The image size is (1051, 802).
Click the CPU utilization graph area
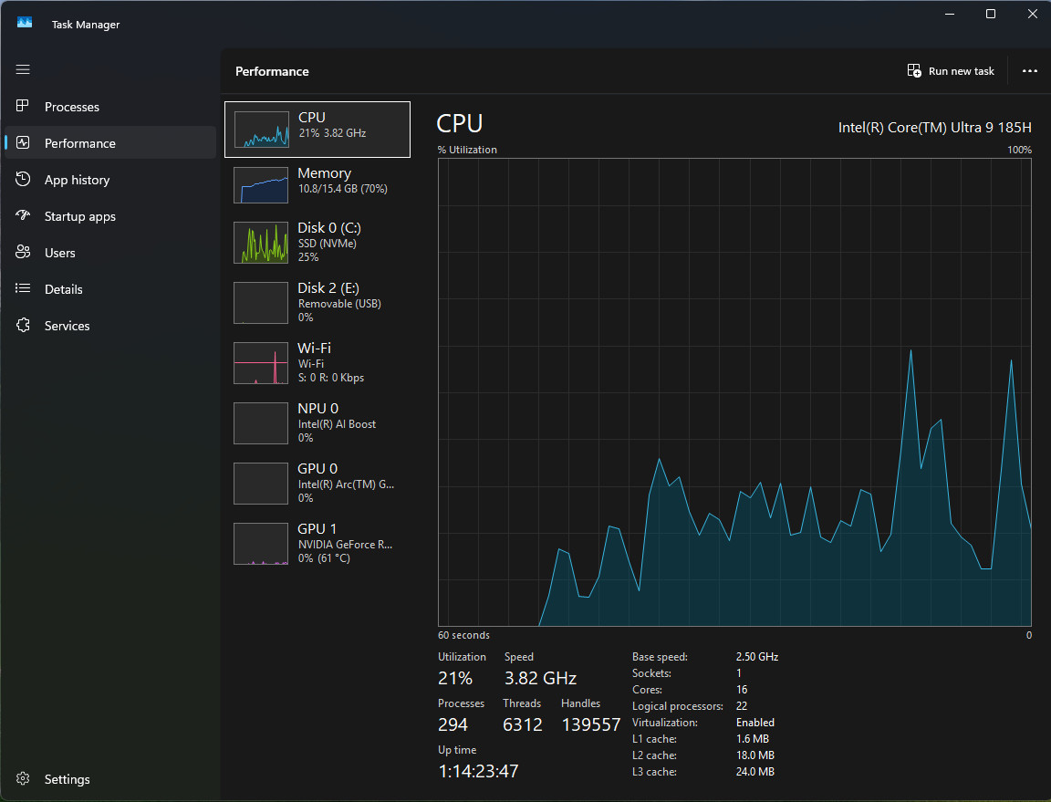coord(734,392)
